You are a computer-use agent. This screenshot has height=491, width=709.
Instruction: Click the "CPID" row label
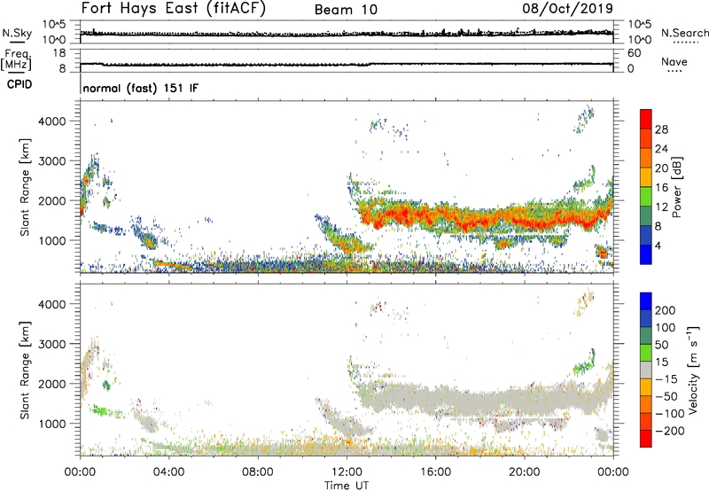pyautogui.click(x=19, y=84)
